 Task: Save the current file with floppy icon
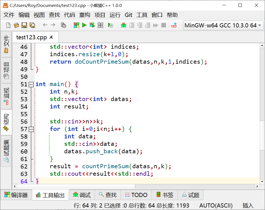[24, 25]
